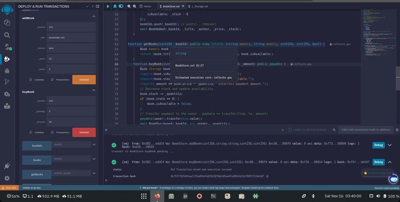This screenshot has height=202, width=400.
Task: Click the buyBook _quantity input field
Action: (71, 111)
